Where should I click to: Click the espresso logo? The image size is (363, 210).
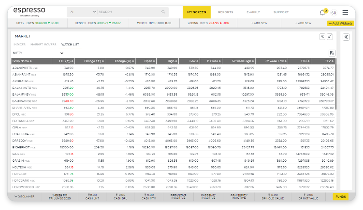29,12
